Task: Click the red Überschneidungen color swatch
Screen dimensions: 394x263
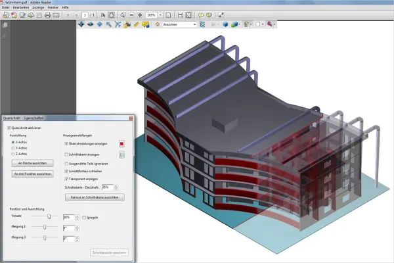Action: [x=121, y=143]
